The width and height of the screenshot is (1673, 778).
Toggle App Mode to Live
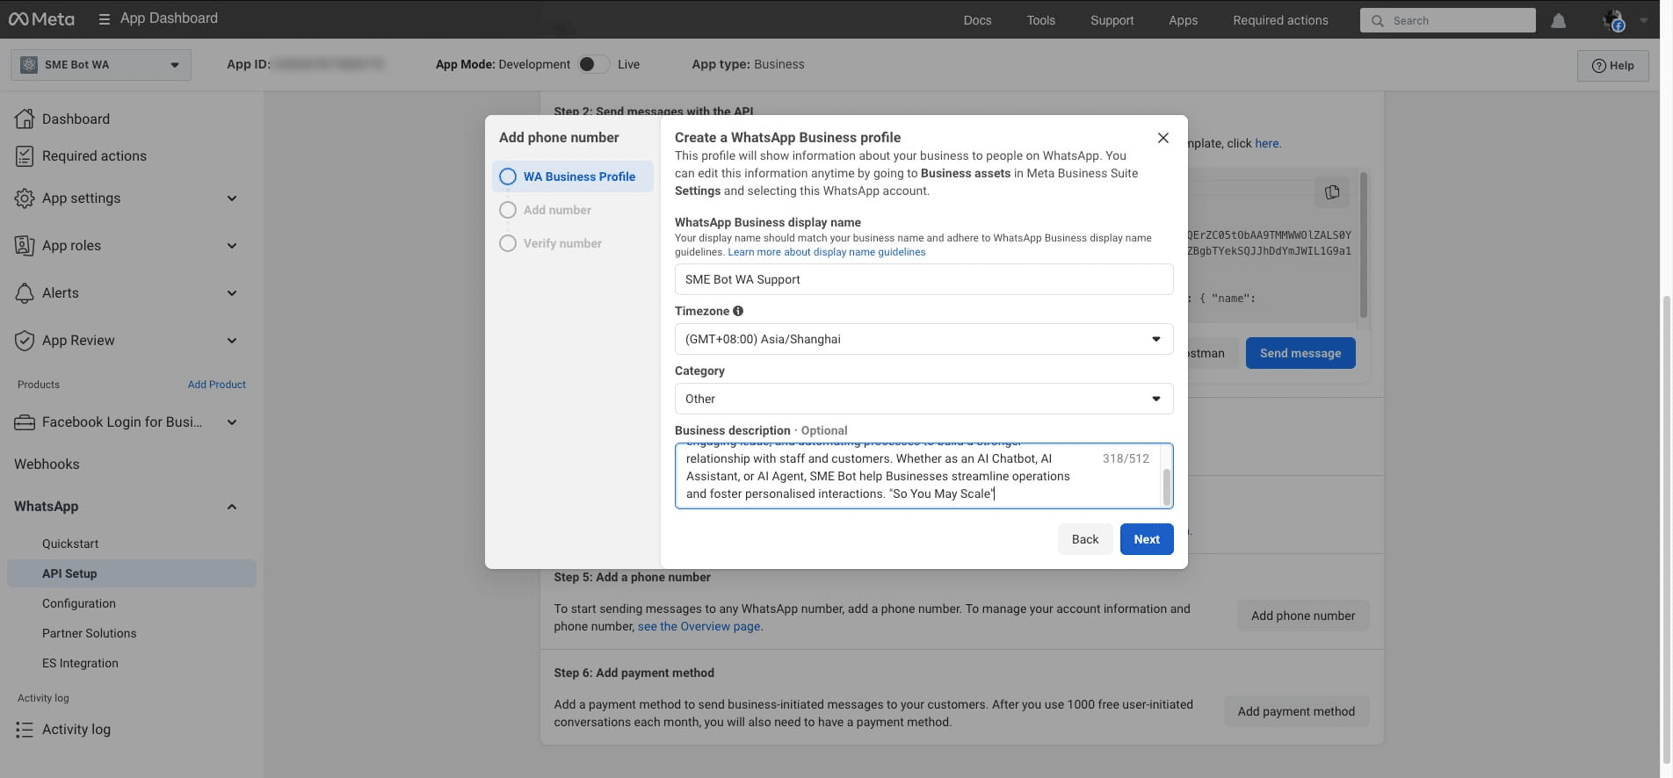click(x=593, y=64)
